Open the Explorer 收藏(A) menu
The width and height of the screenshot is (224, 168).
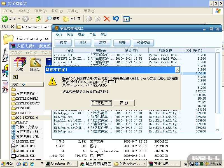point(57,11)
